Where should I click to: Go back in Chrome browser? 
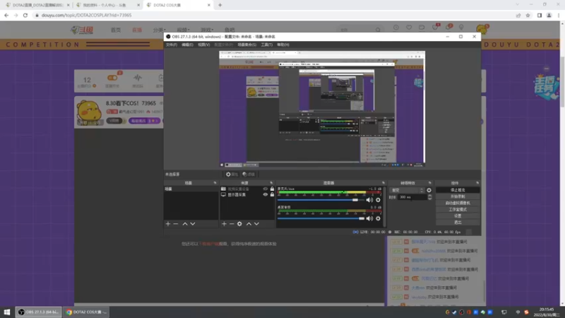[x=6, y=15]
